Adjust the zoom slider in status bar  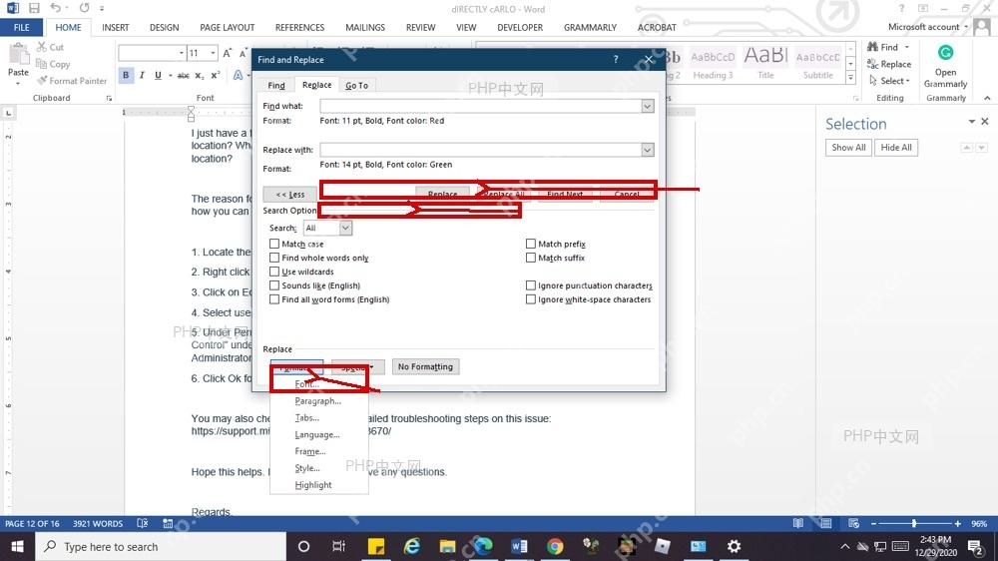[x=914, y=523]
